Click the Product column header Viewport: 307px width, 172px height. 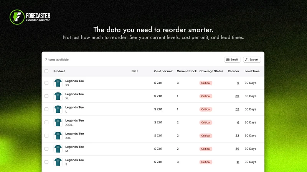[59, 71]
